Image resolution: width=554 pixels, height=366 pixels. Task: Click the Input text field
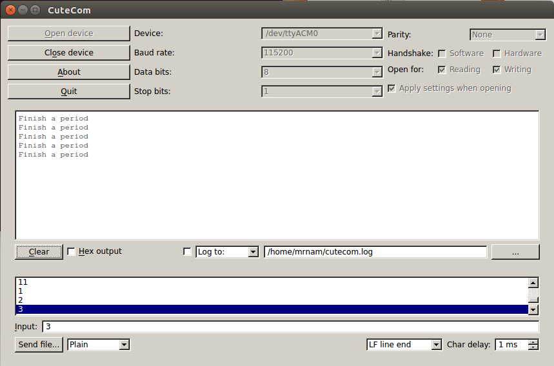290,327
